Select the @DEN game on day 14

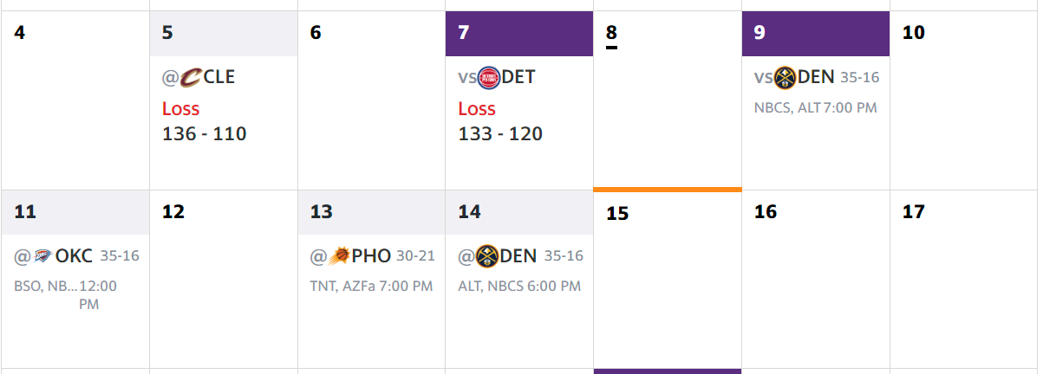tap(498, 256)
